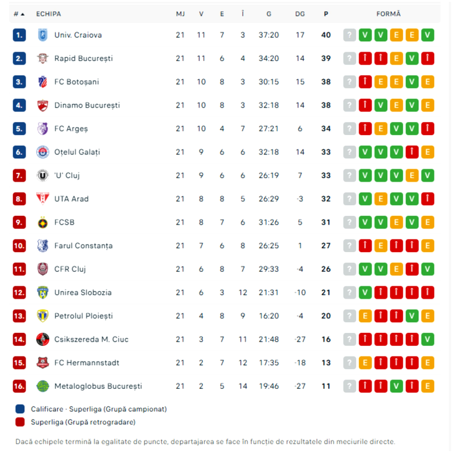The width and height of the screenshot is (453, 453).
Task: Sort standings by P points column
Action: [325, 14]
